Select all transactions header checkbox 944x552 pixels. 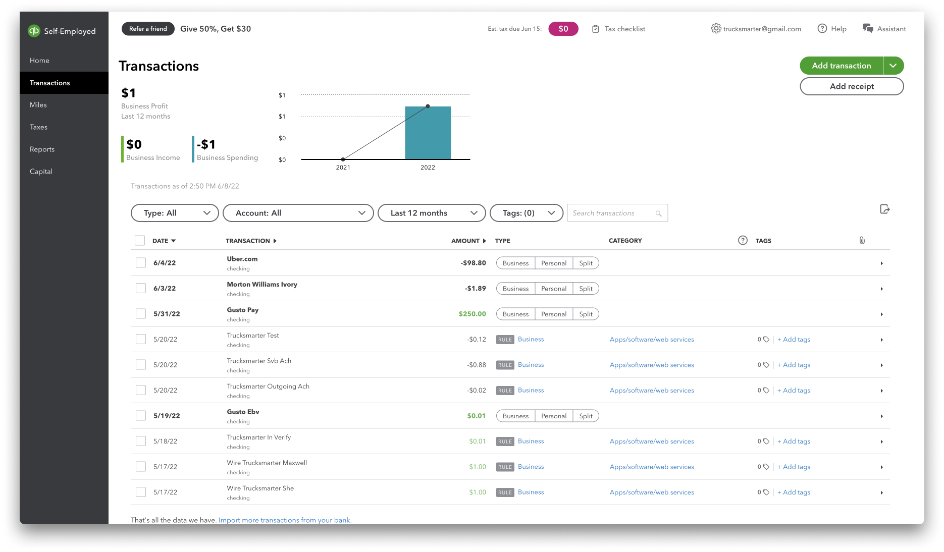[x=140, y=241]
